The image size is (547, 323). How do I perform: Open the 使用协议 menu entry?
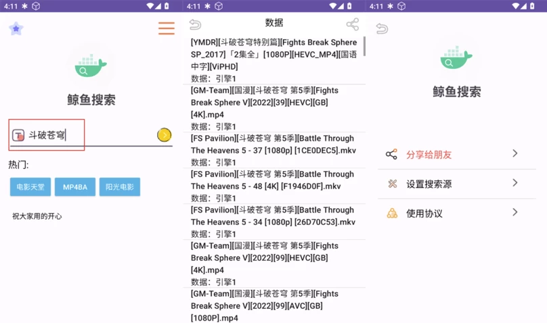pyautogui.click(x=424, y=214)
